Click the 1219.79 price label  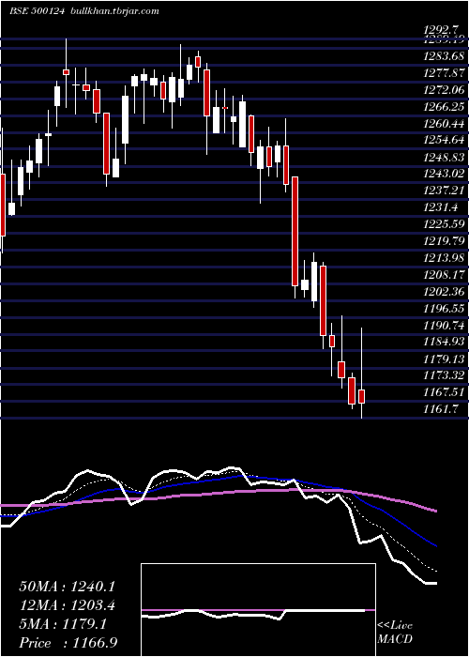point(445,240)
